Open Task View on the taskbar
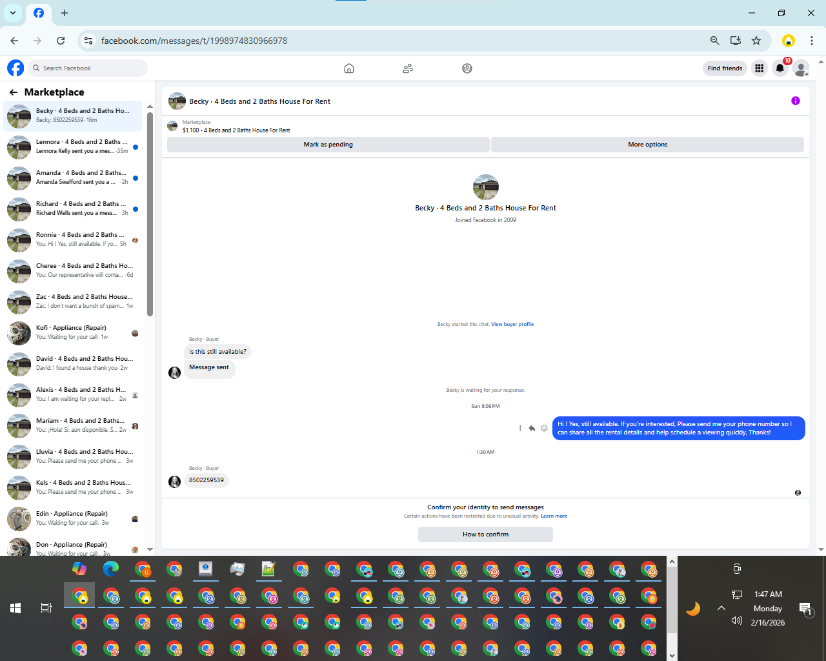 46,608
